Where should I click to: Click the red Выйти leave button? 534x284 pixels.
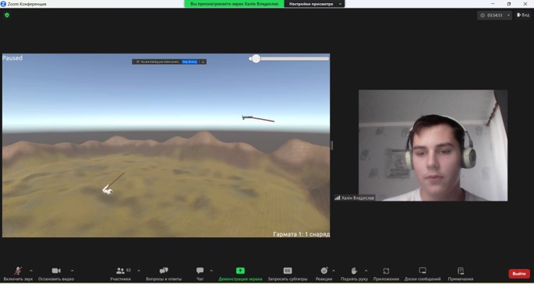tap(519, 273)
